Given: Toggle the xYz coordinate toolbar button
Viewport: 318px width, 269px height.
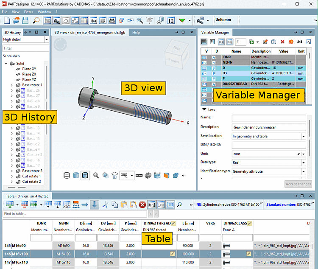Looking at the screenshot, I should [75, 20].
